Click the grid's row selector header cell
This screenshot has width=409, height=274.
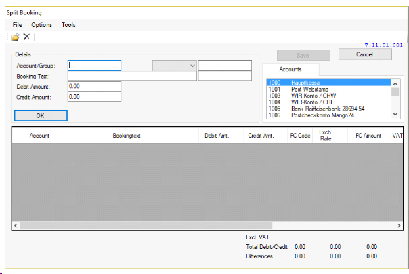click(x=18, y=135)
